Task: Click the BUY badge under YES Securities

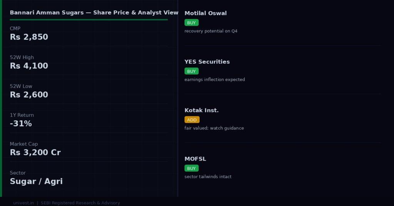Action: point(192,71)
